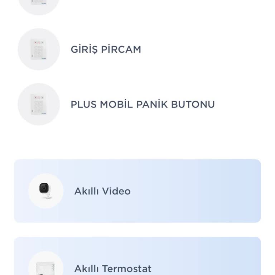
Task: Open the PLUS MOBİL PANİK BUTONU label
Action: coord(143,105)
